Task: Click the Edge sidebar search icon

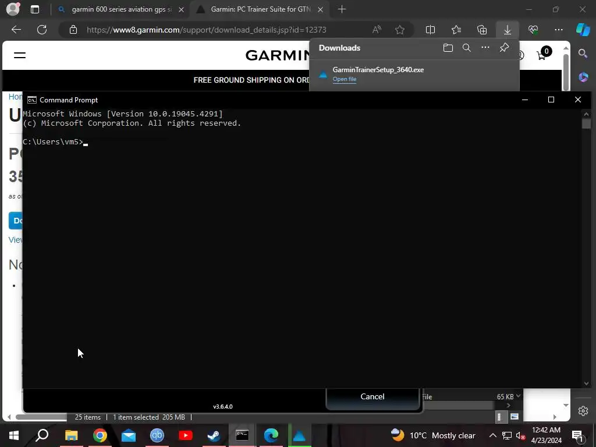Action: (583, 53)
